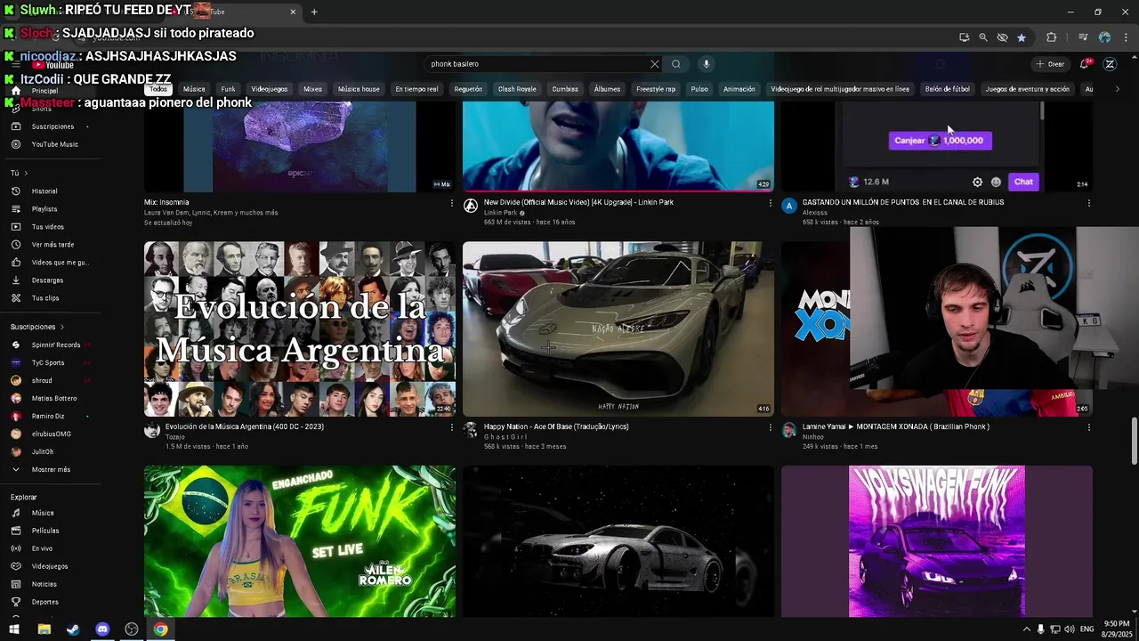This screenshot has width=1139, height=641.
Task: Open Happy Nation - Ace Of Base title
Action: pyautogui.click(x=556, y=426)
